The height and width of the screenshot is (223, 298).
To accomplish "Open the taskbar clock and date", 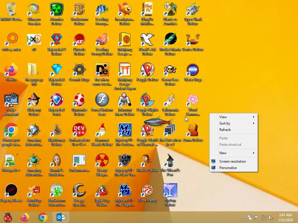I will pyautogui.click(x=285, y=217).
